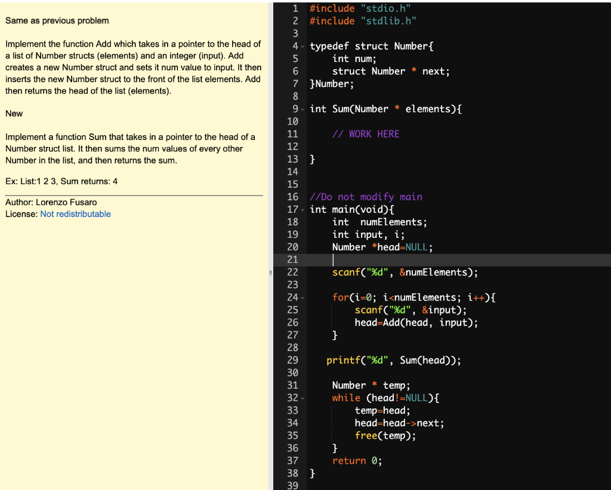The height and width of the screenshot is (490, 611).
Task: Select line number 29 in the gutter
Action: [x=293, y=360]
